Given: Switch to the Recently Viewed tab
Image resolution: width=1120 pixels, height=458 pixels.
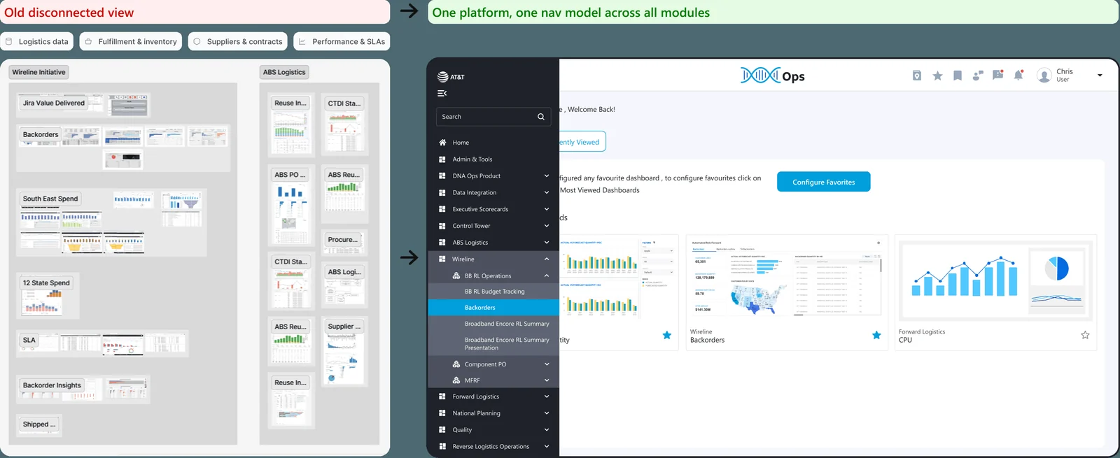Looking at the screenshot, I should tap(582, 142).
